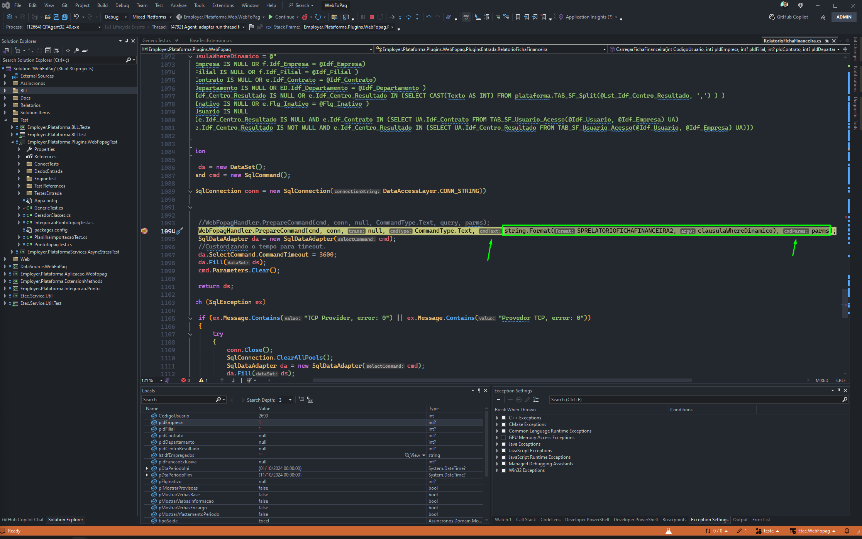Screen dimensions: 862x539
Task: Open the Analyze menu
Action: 178,5
